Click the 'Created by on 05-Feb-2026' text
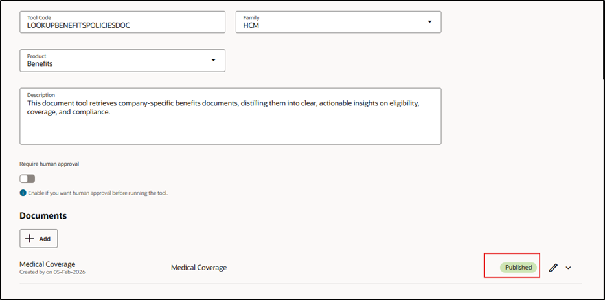This screenshot has height=300, width=605. [52, 272]
